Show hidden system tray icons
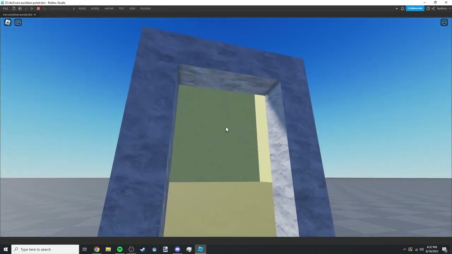452x254 pixels. pos(404,249)
